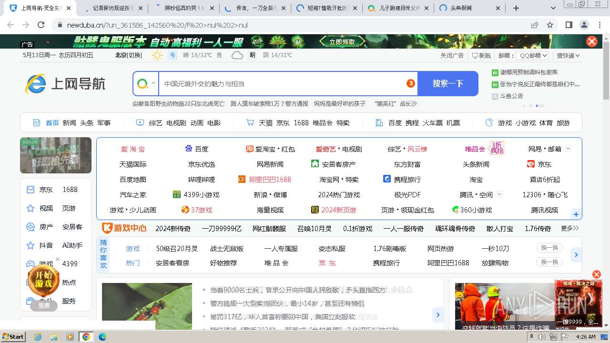Click the 搜索一下 search button
This screenshot has width=610, height=343.
click(448, 83)
